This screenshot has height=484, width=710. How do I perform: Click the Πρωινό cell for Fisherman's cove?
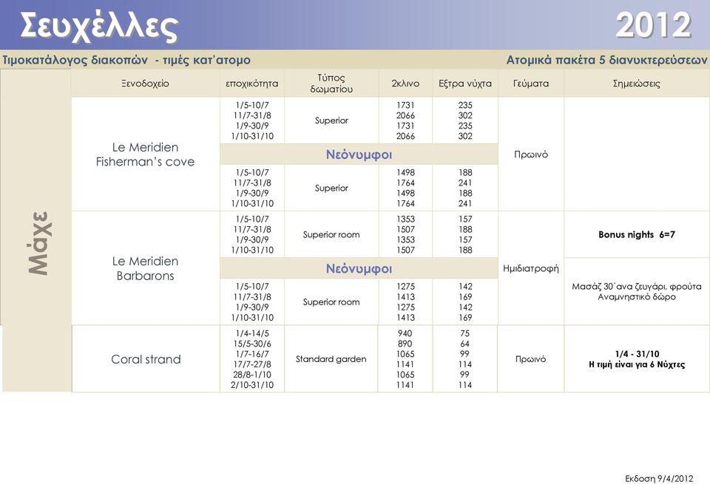[531, 154]
